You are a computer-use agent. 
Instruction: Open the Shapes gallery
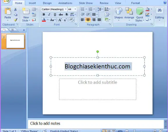119,14
